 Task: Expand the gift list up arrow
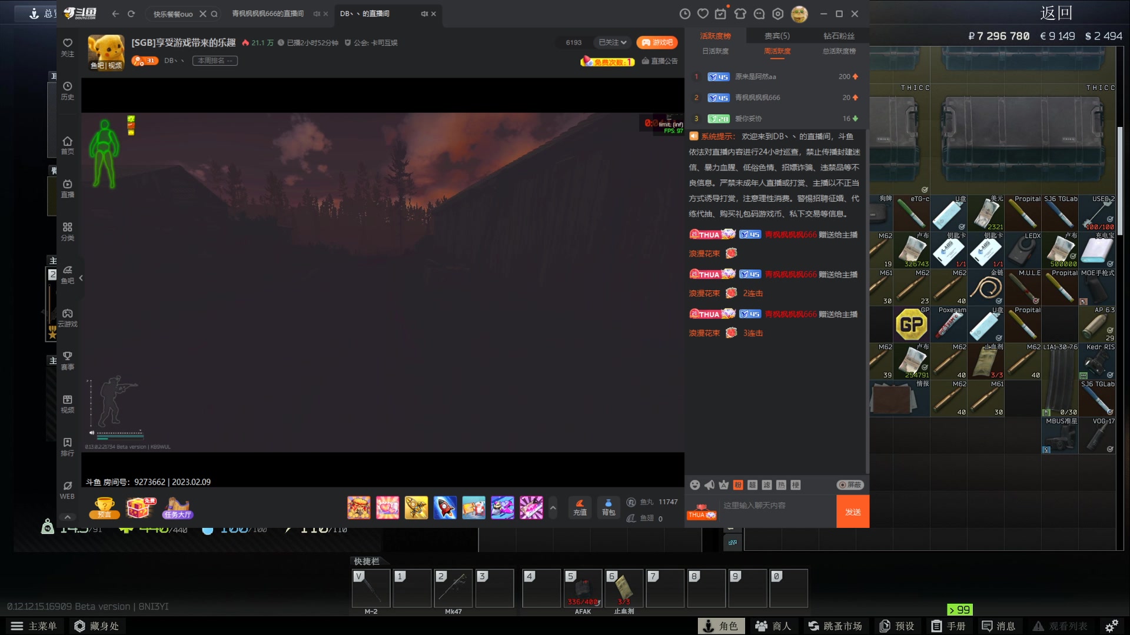tap(553, 508)
